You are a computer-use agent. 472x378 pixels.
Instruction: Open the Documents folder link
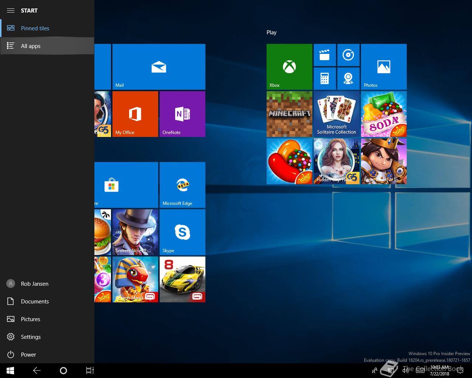point(35,302)
